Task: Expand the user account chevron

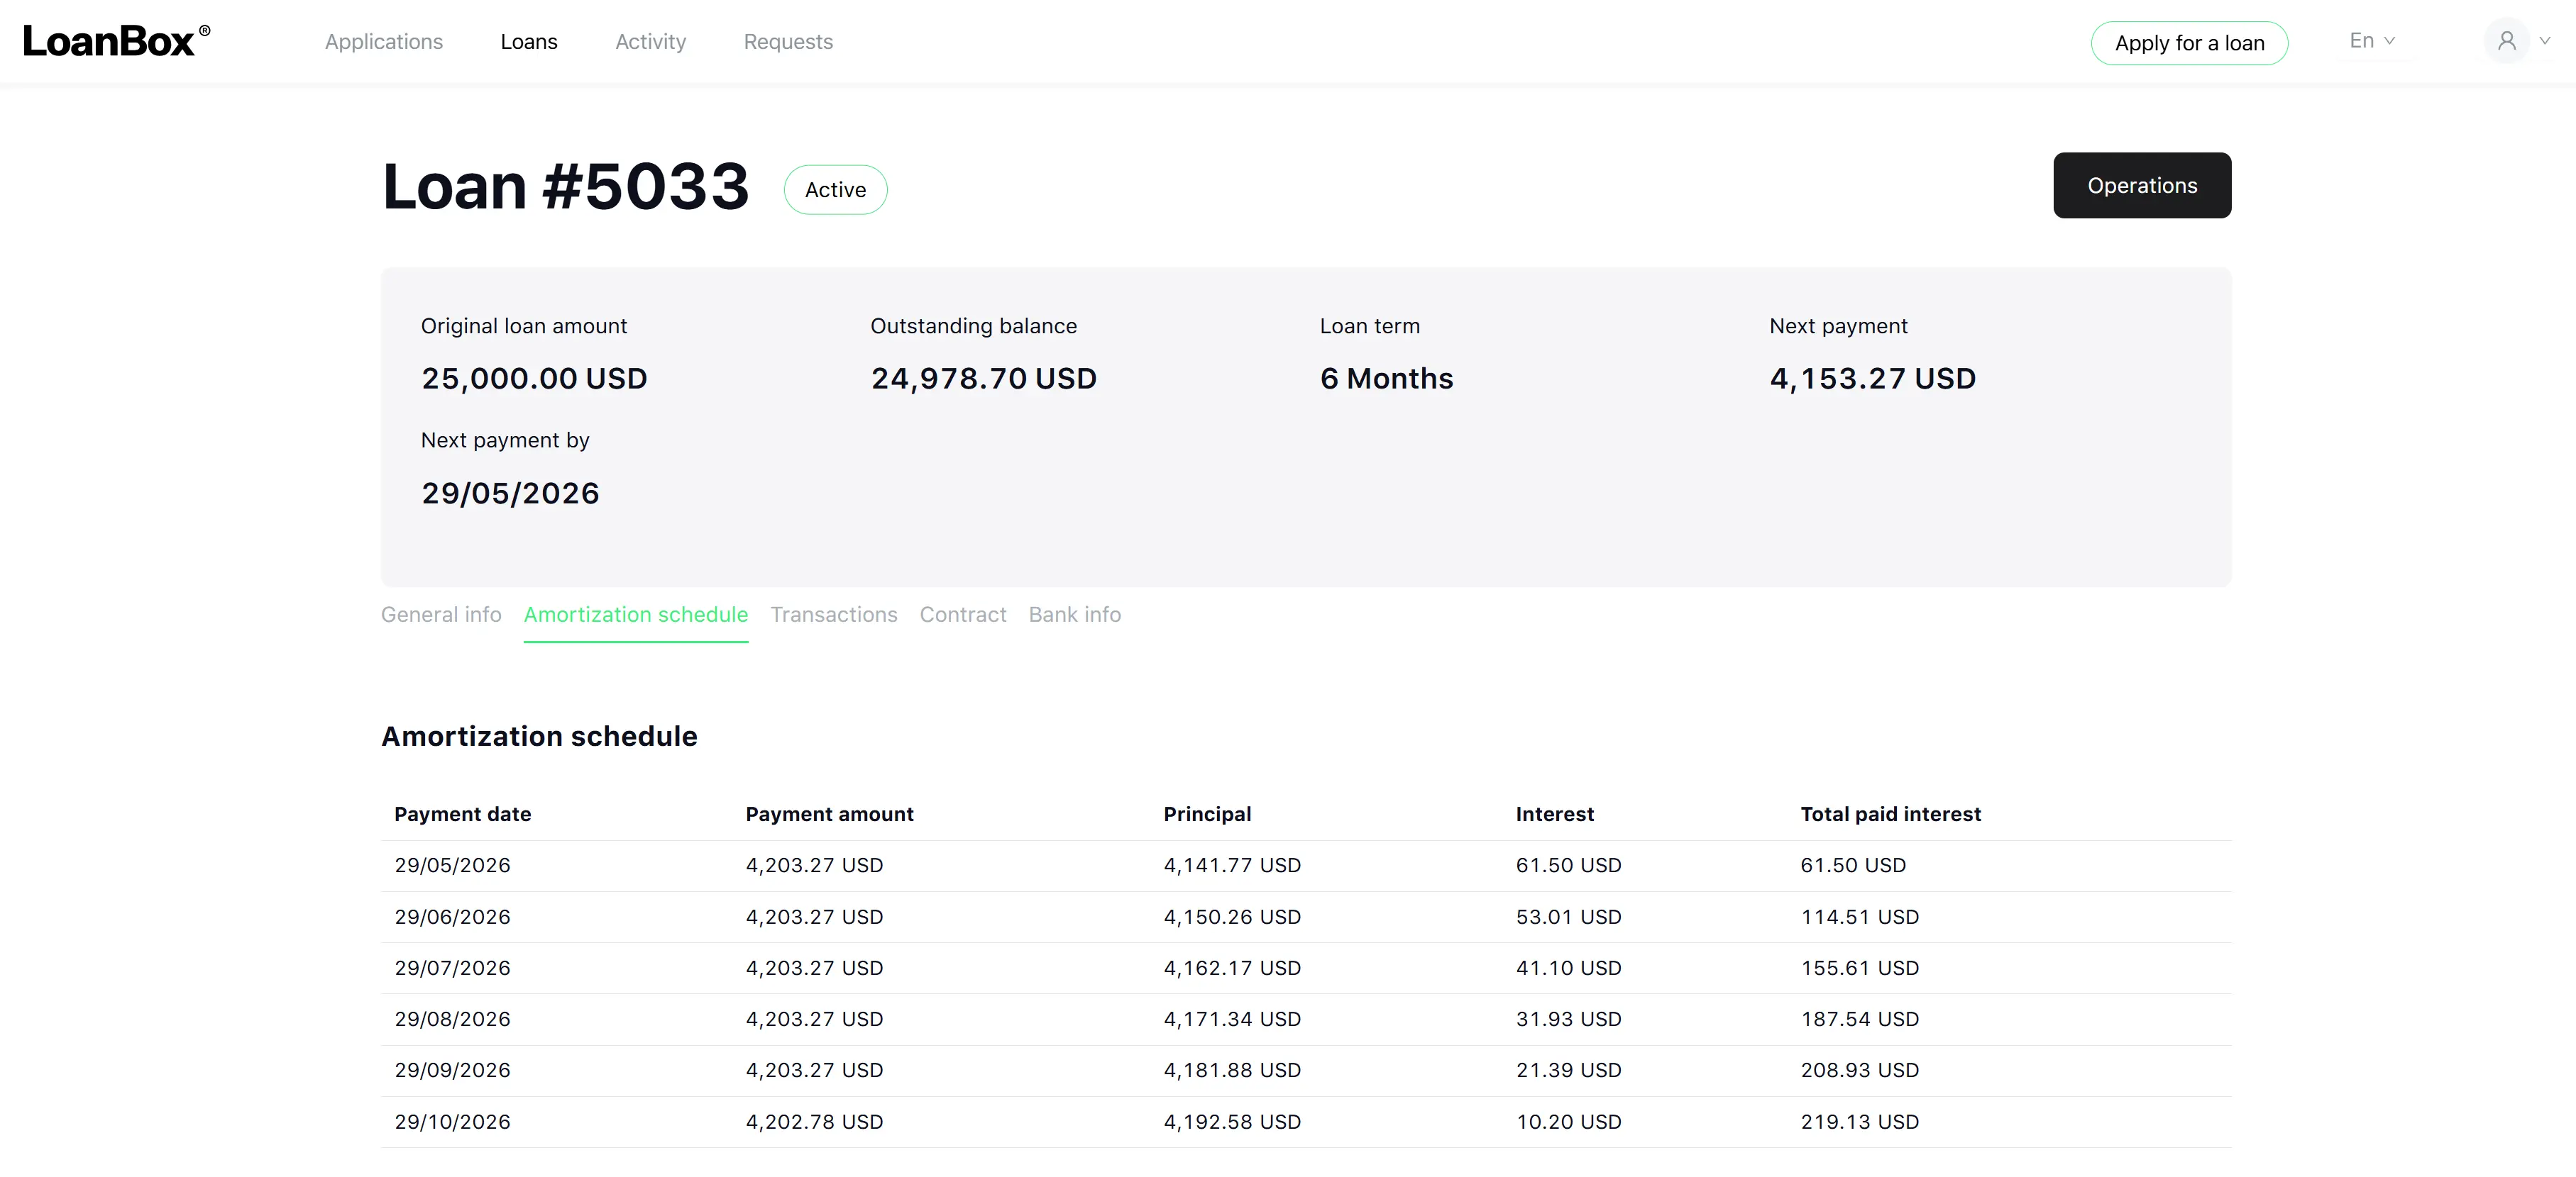Action: 2545,41
